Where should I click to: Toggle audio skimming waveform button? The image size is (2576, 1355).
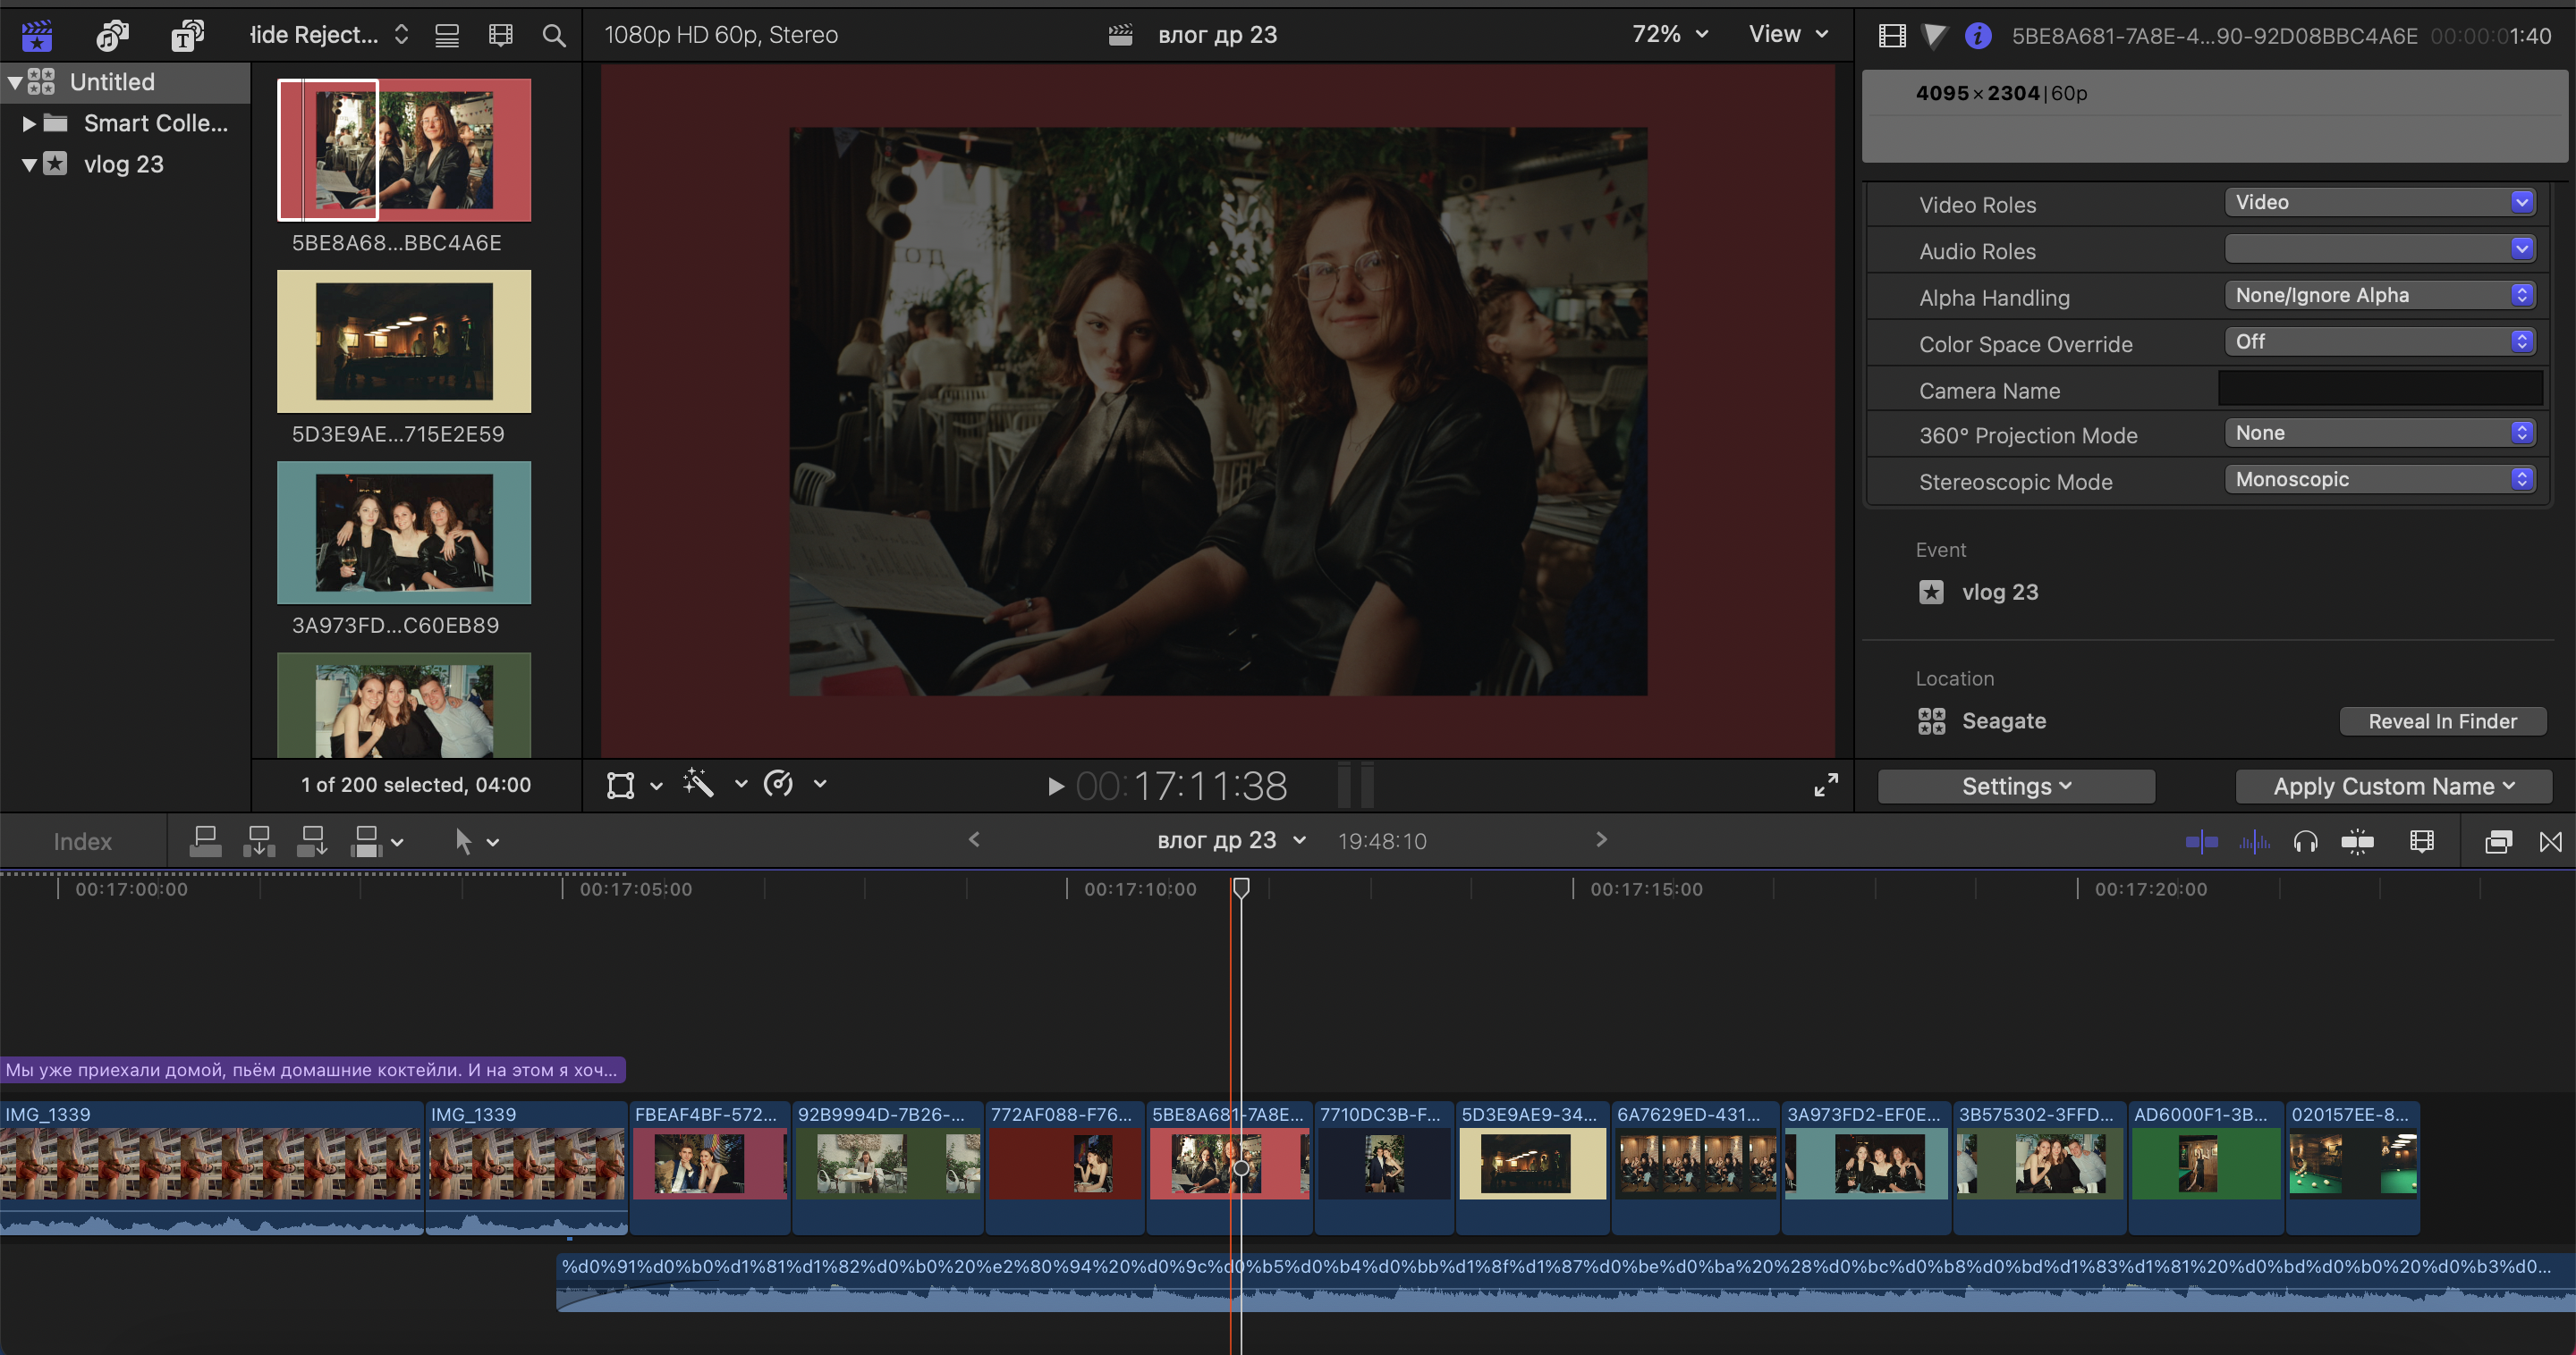[x=2254, y=842]
